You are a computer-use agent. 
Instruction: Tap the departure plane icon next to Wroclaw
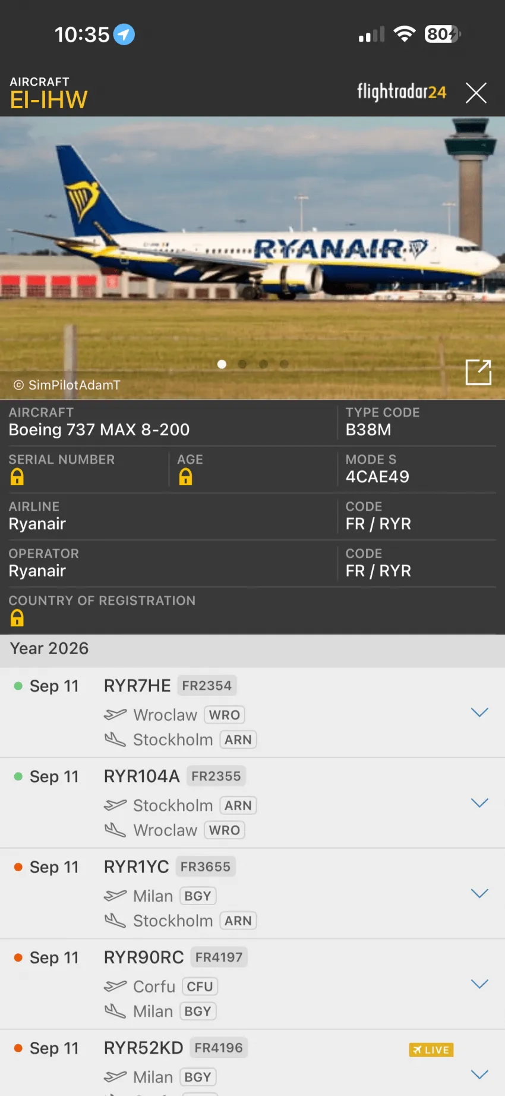[x=115, y=714]
